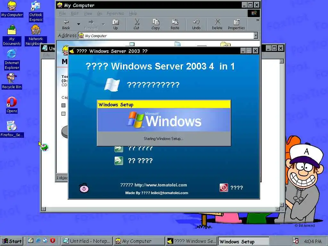Open the Start menu
This screenshot has height=246, width=328.
click(12, 241)
